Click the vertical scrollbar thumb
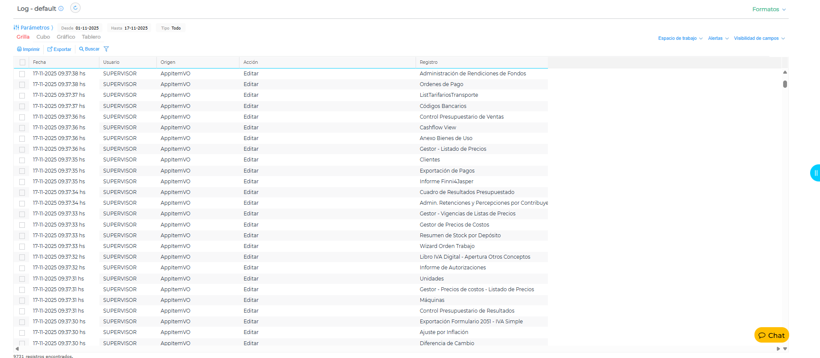 tap(785, 84)
